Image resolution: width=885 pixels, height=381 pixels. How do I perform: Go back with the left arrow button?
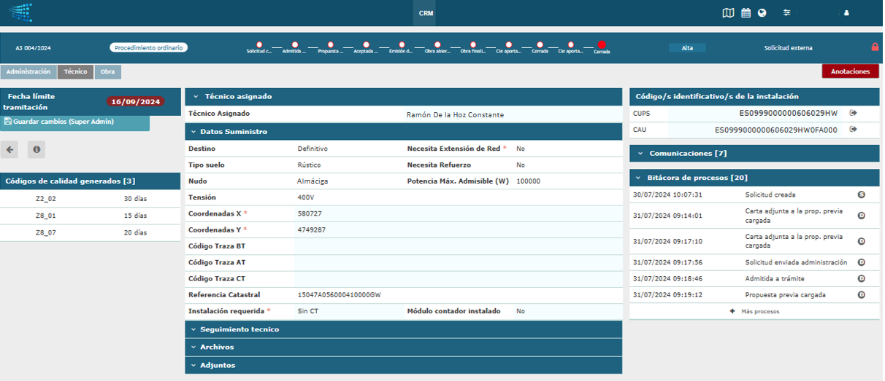click(x=9, y=149)
